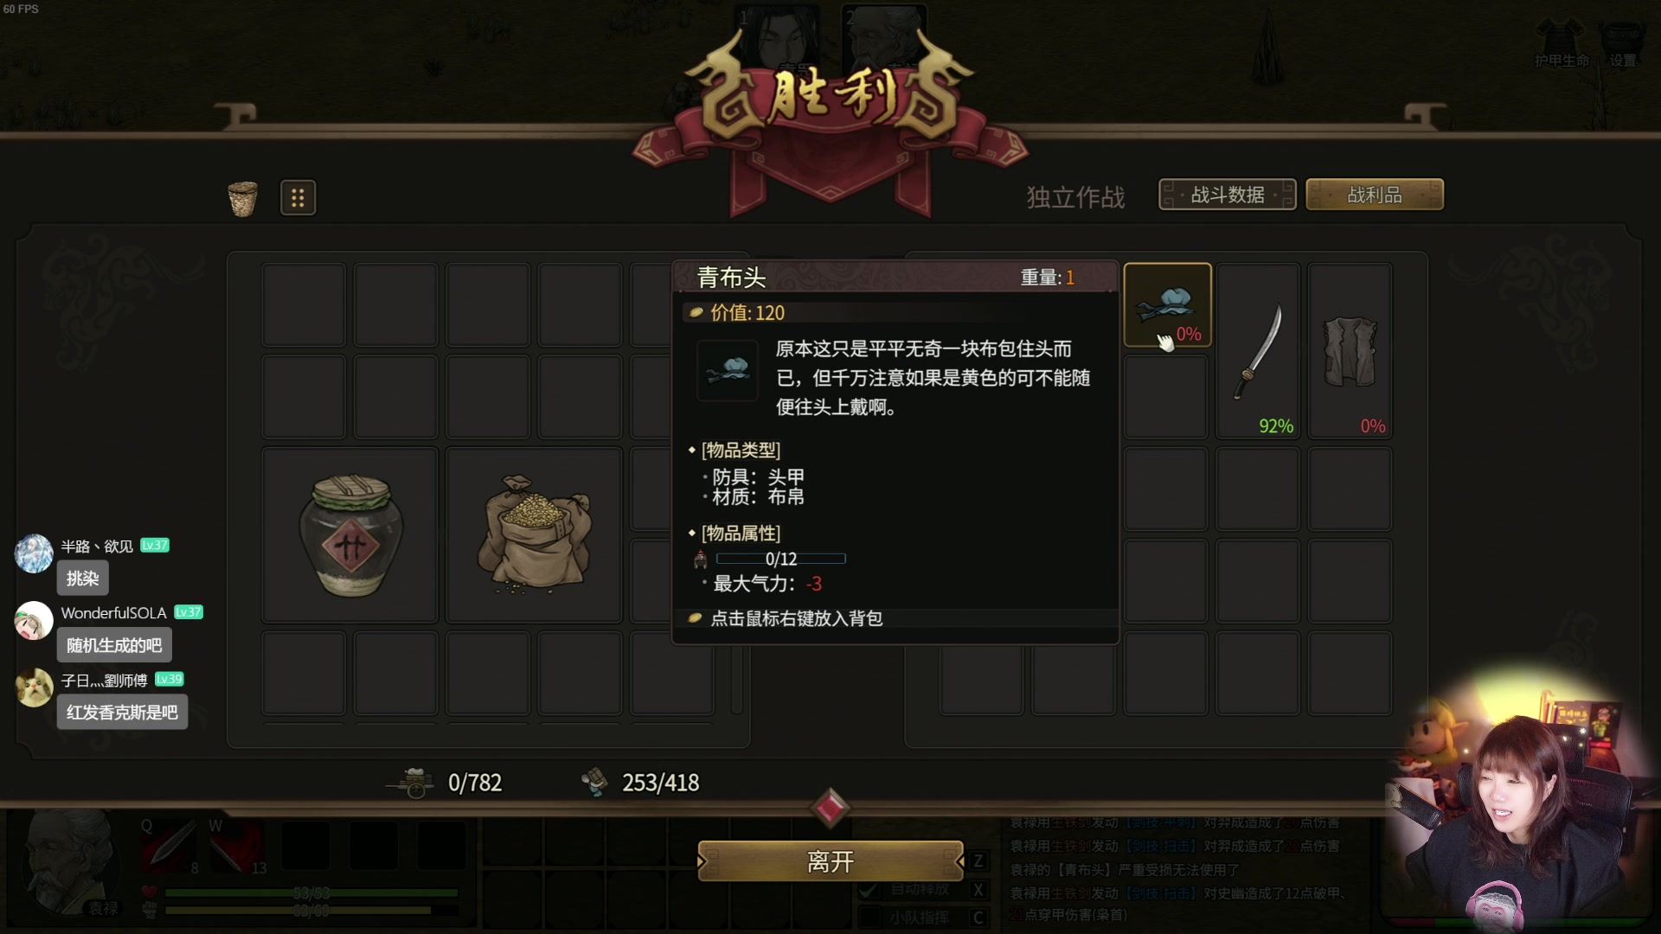Switch to the 战利品 tab
Screen dimensions: 1661x934
1375,195
